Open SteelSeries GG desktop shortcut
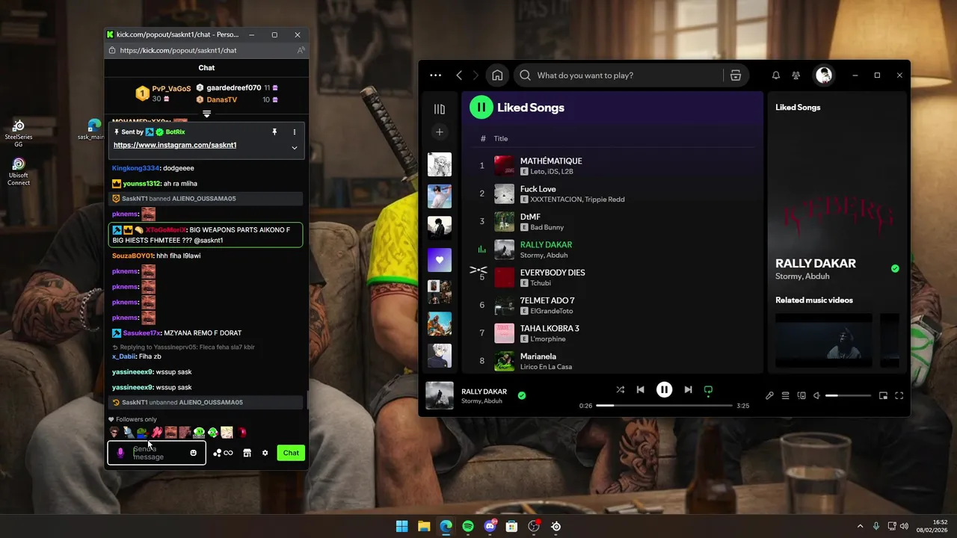Viewport: 957px width, 538px height. 19,132
